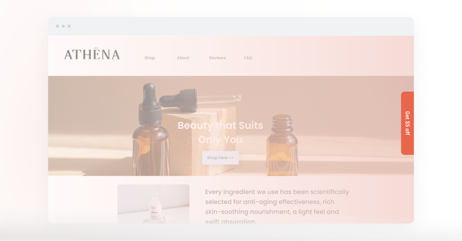Select the white serum bottle product thumbnail

153,204
